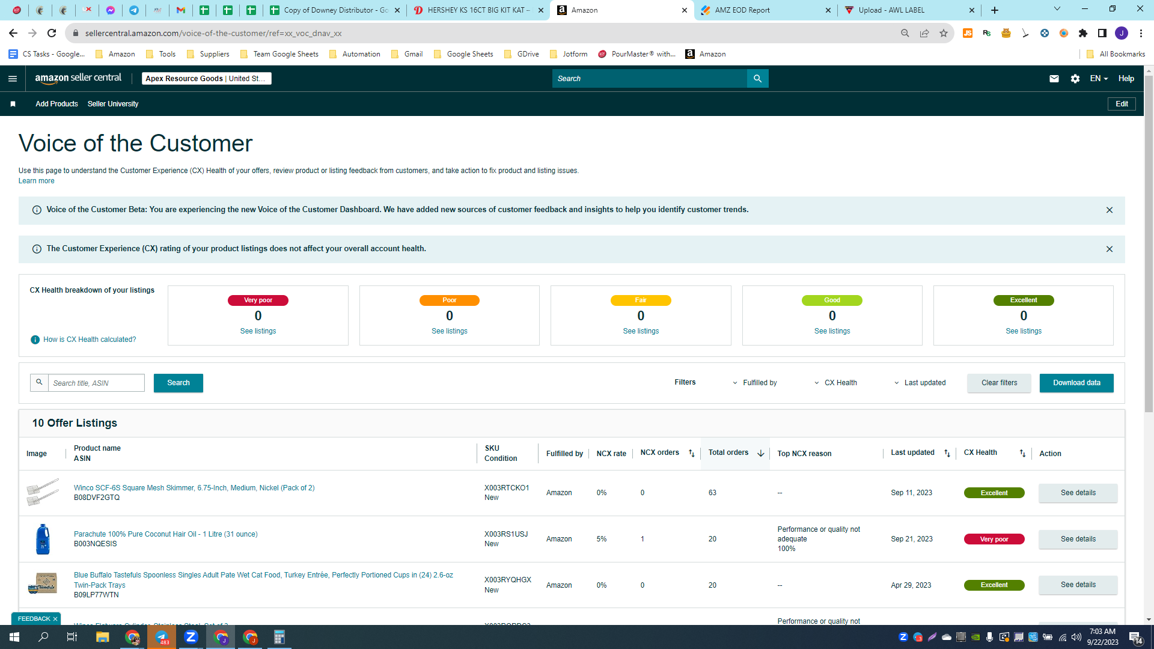Expand the Last updated filter
Screen dimensions: 1154x649
click(920, 383)
